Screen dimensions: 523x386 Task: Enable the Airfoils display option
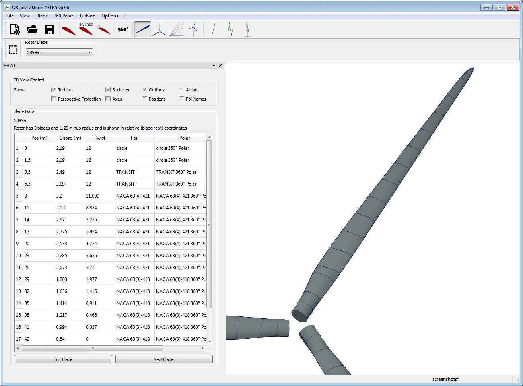tap(181, 89)
